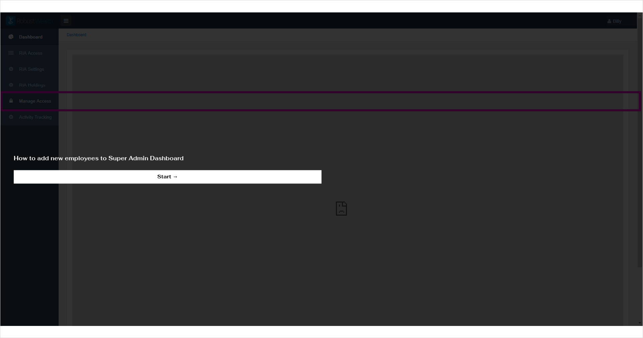The image size is (643, 338).
Task: Click the Dashboard pie chart icon
Action: pos(11,37)
